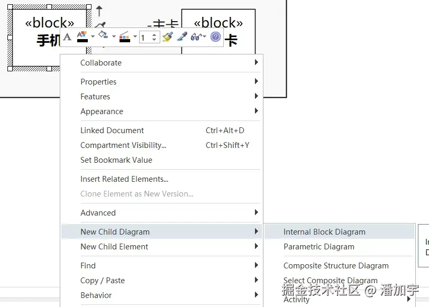
Task: Select the fill color bucket icon
Action: tap(103, 36)
